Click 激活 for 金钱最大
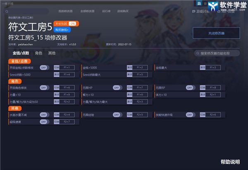Viewport: 248px width, 170px height. [x=203, y=67]
